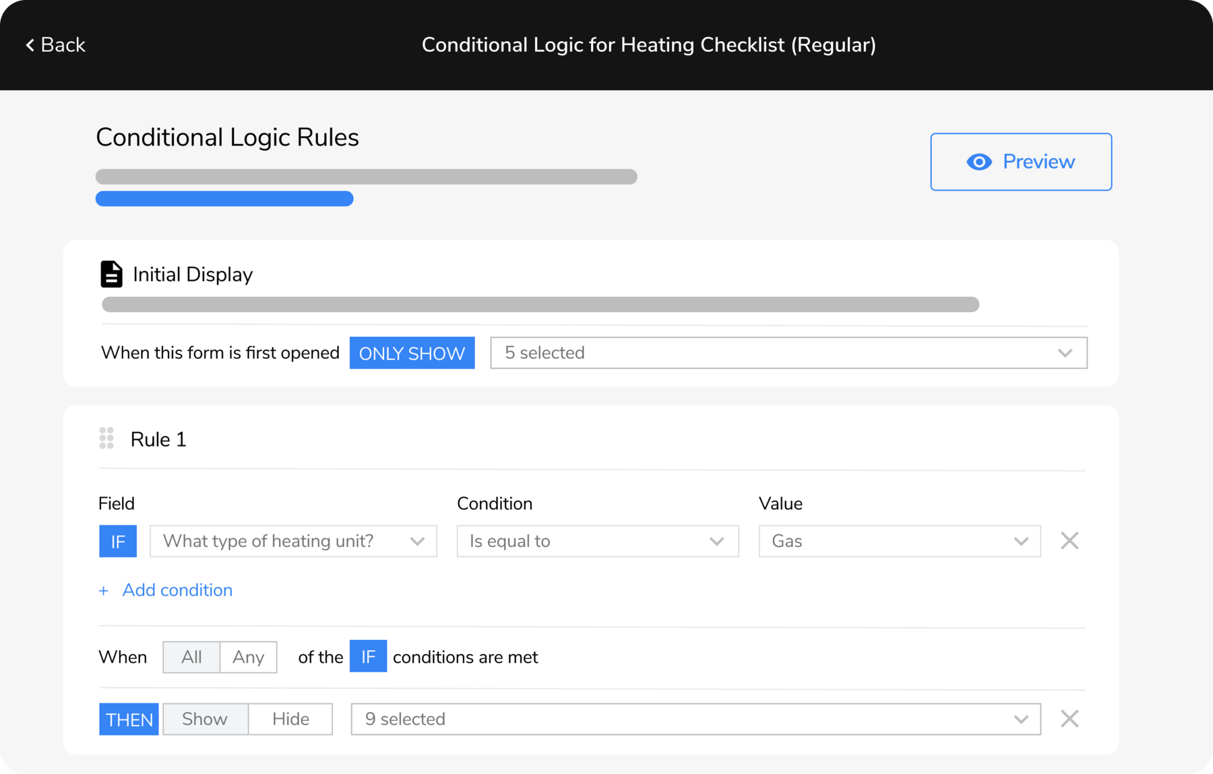Select the All conditions toggle
Screen dimensions: 1213x774
(x=191, y=657)
